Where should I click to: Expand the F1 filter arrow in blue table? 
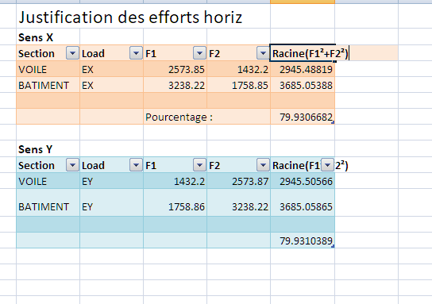(x=199, y=165)
